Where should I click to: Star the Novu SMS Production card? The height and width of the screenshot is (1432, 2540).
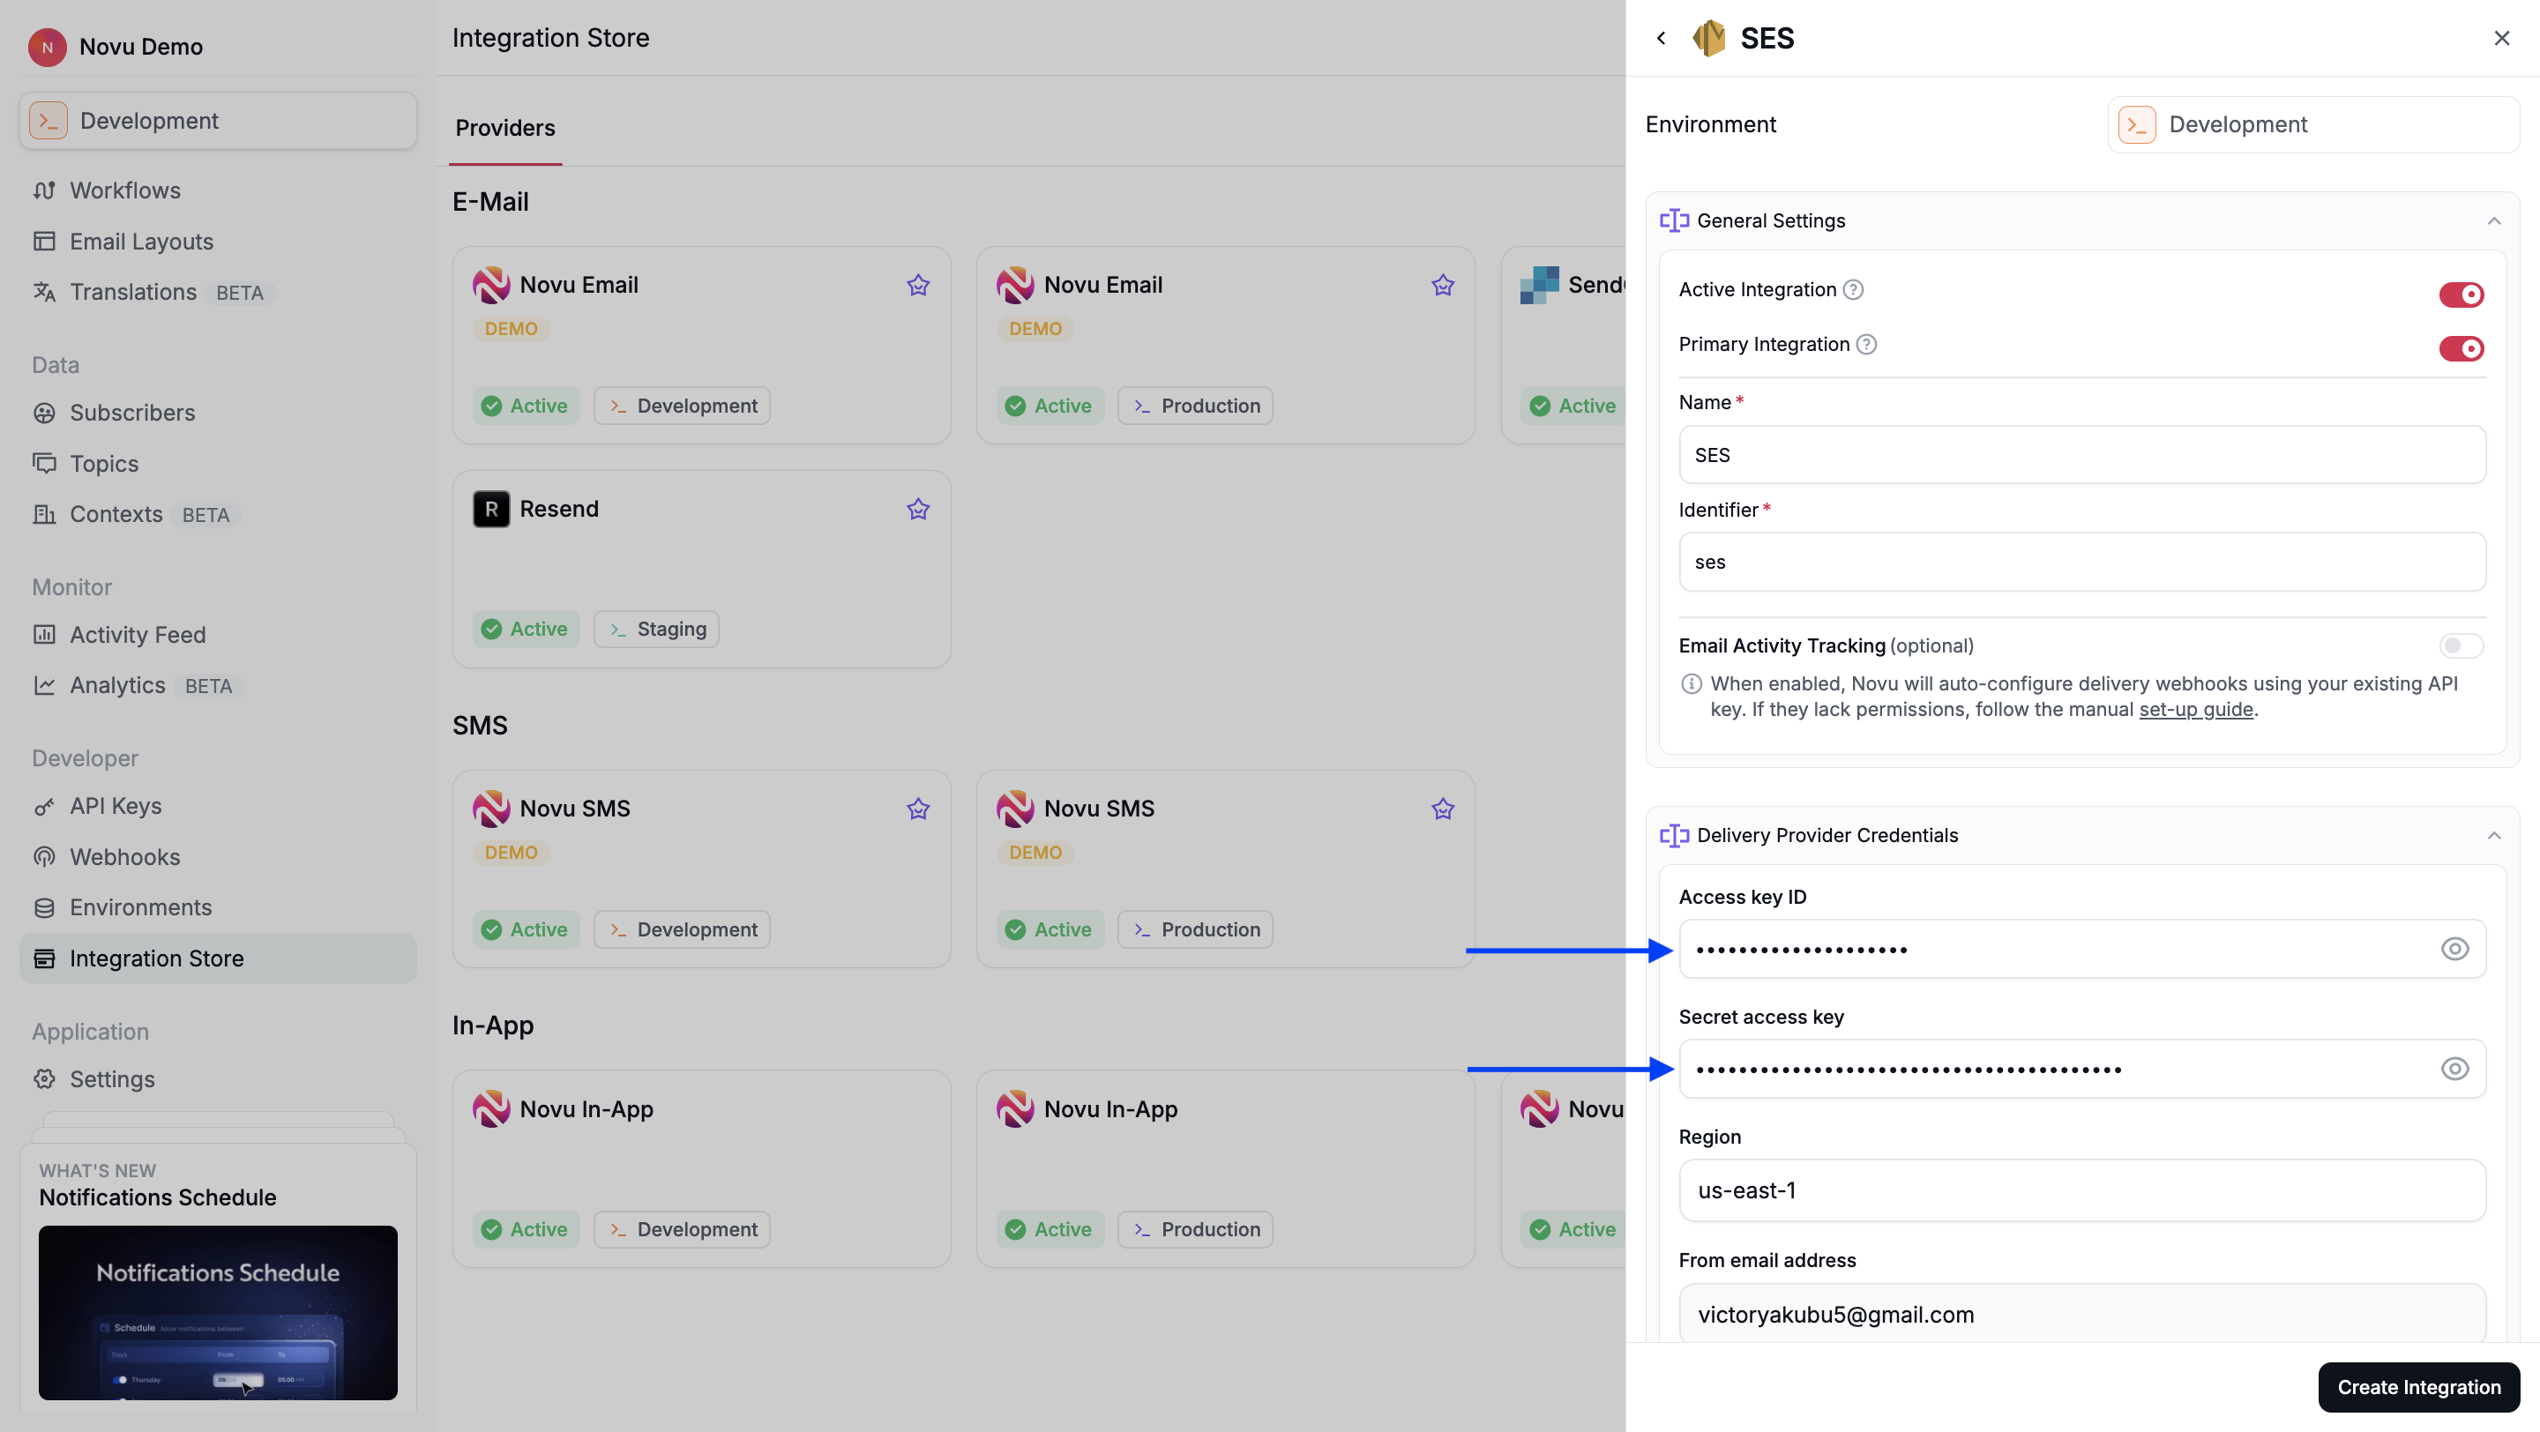(1443, 809)
